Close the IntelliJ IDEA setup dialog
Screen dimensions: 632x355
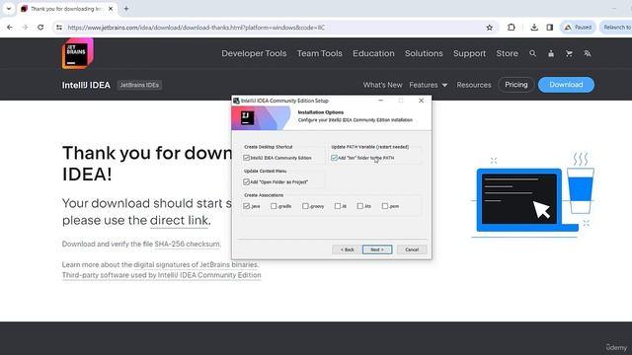coord(422,101)
